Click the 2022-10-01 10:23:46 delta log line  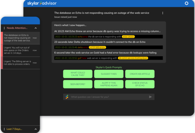pos(109,47)
